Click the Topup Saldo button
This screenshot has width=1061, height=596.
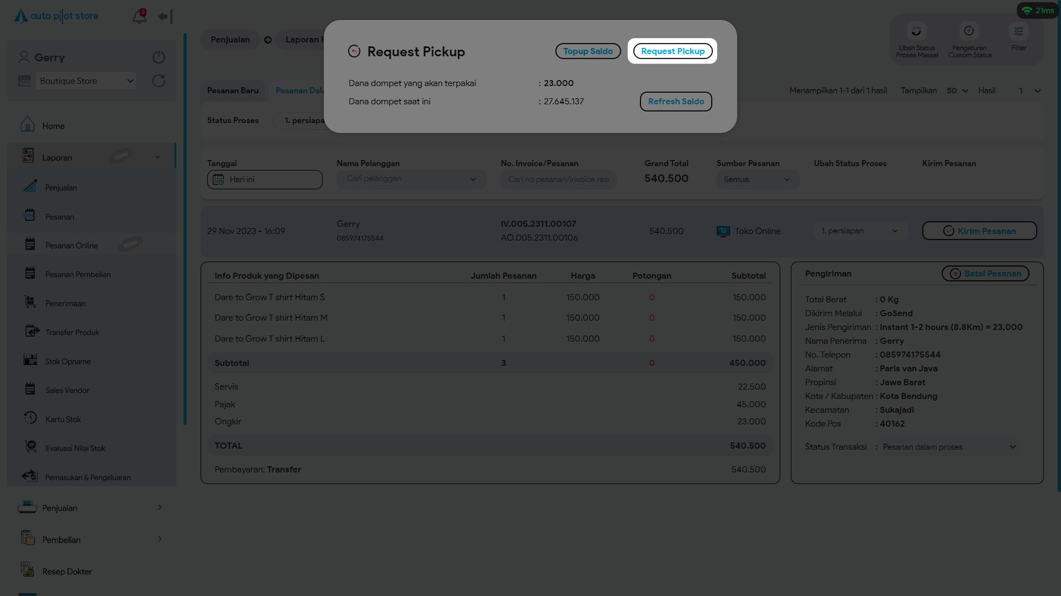587,51
